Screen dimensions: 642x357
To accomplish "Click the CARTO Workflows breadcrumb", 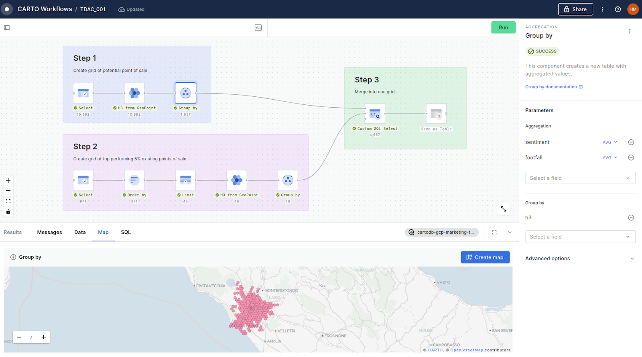I will [45, 9].
